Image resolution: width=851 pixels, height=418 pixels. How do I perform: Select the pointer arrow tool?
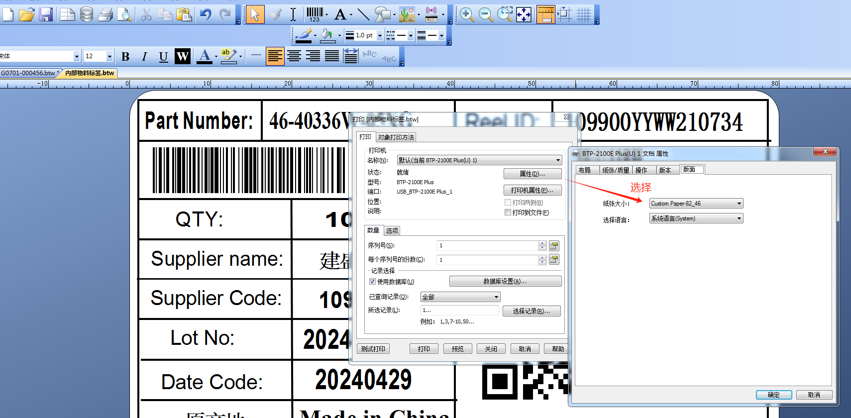click(254, 14)
